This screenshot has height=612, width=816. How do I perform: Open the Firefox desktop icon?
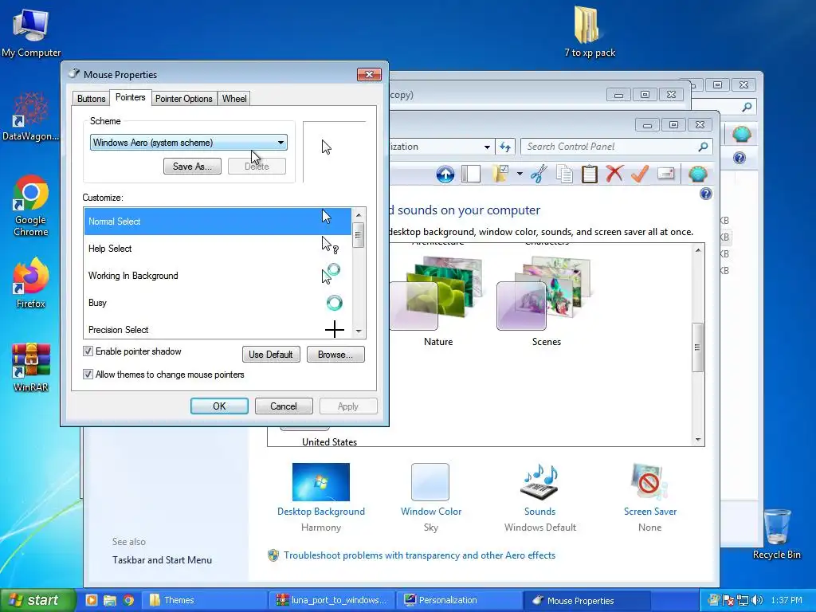pos(31,283)
